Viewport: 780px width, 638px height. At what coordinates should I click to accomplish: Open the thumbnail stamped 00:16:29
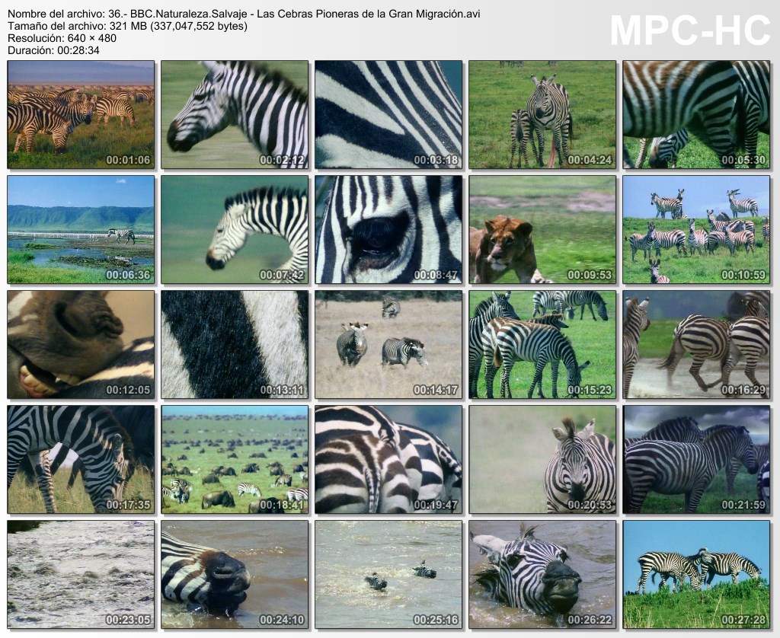(696, 345)
